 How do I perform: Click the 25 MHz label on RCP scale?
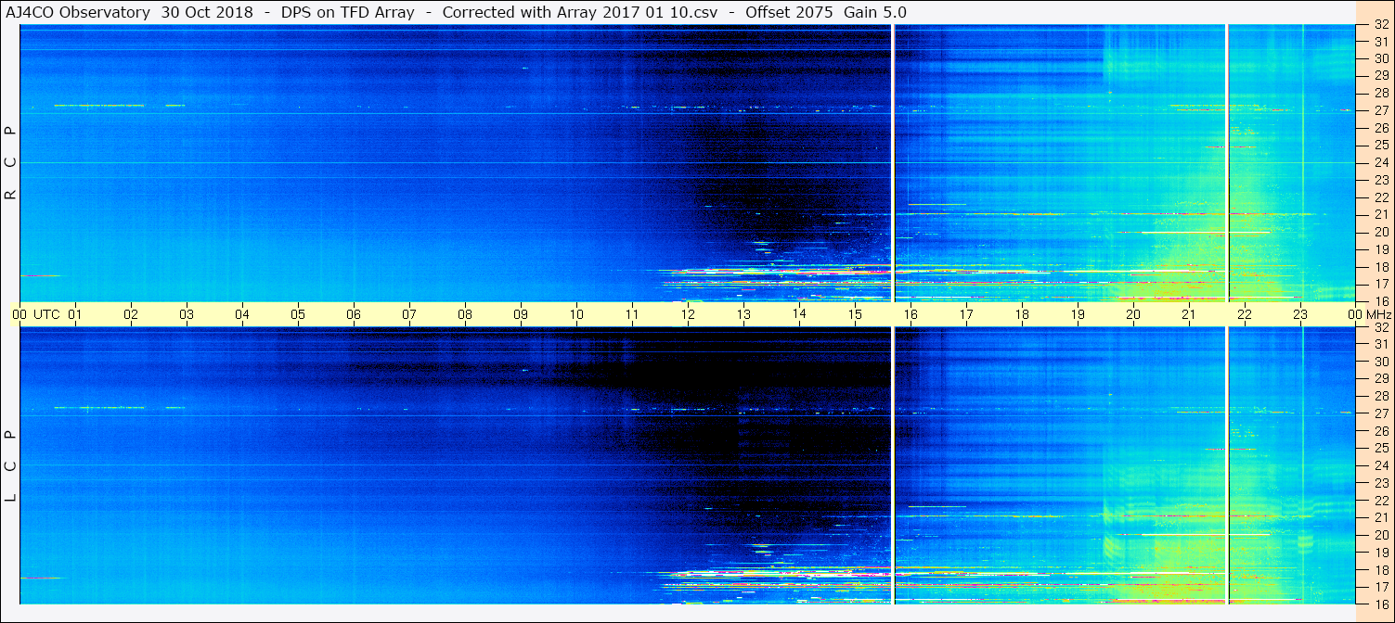click(1381, 145)
